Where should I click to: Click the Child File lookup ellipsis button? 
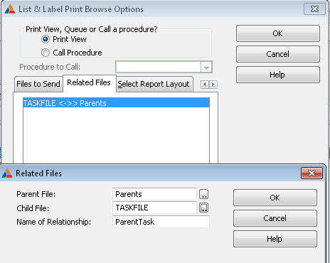[203, 208]
